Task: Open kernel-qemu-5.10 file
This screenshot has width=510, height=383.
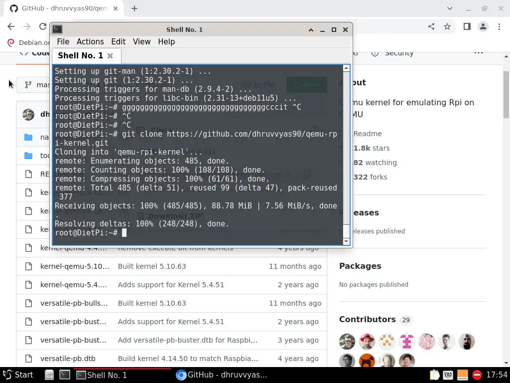Action: click(x=75, y=266)
